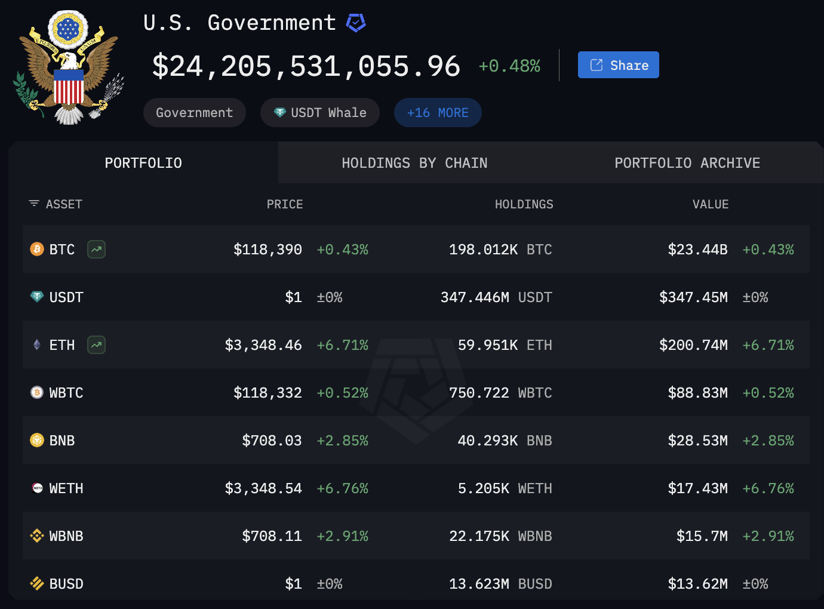Click the WETH price $3,348.54
Image resolution: width=824 pixels, height=609 pixels.
[263, 488]
